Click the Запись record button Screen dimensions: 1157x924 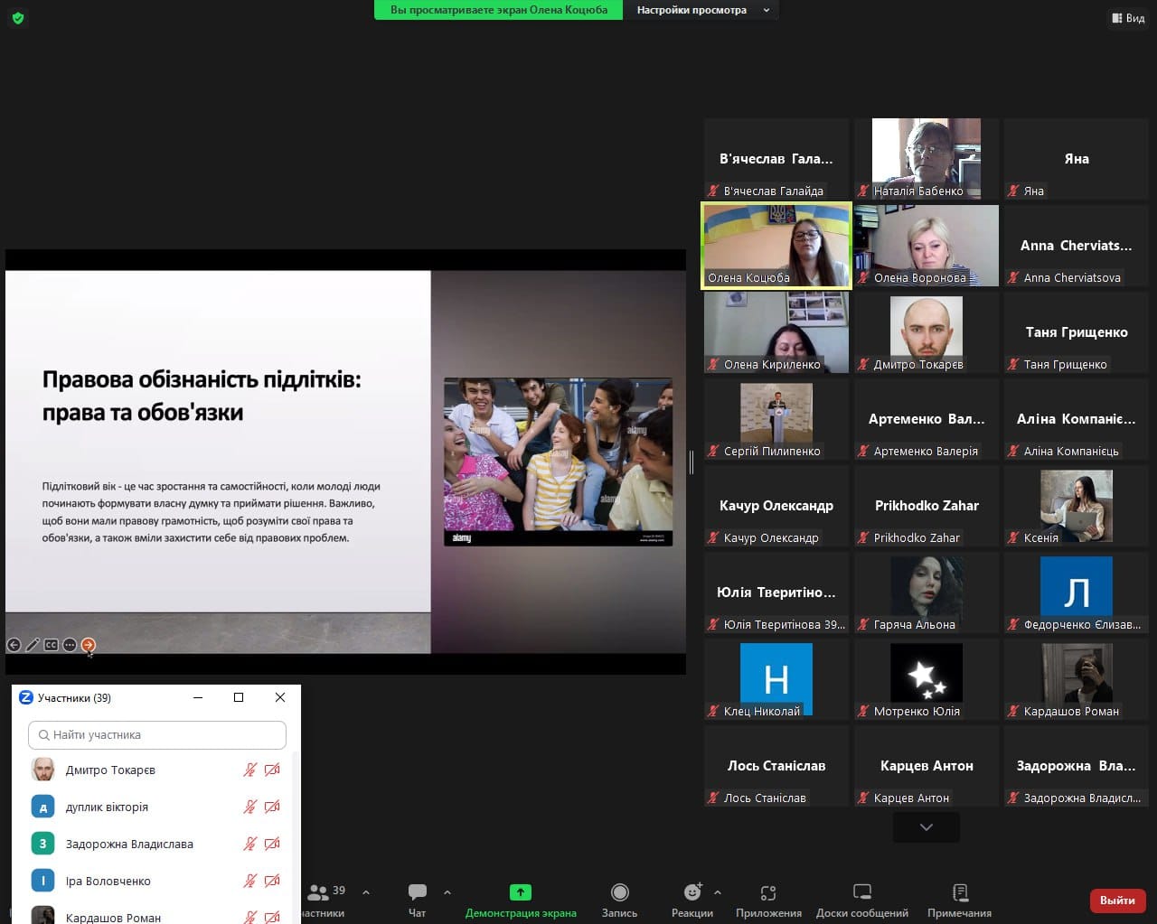click(619, 900)
